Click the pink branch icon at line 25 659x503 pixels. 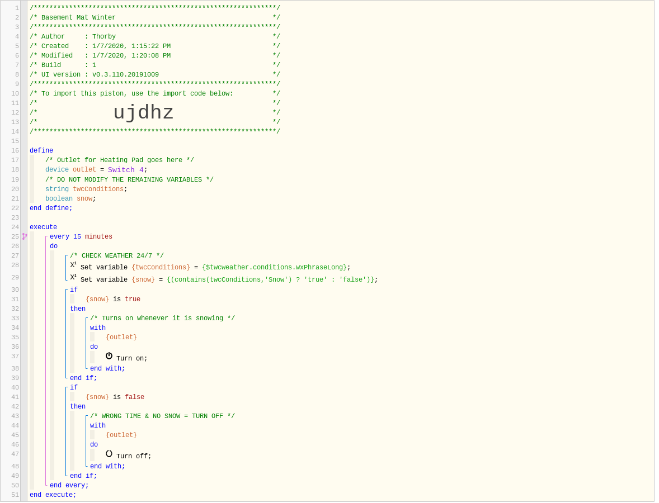coord(25,236)
